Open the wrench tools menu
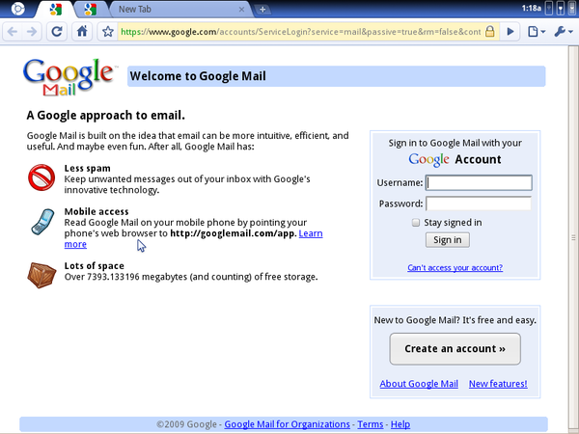This screenshot has width=579, height=434. click(564, 32)
